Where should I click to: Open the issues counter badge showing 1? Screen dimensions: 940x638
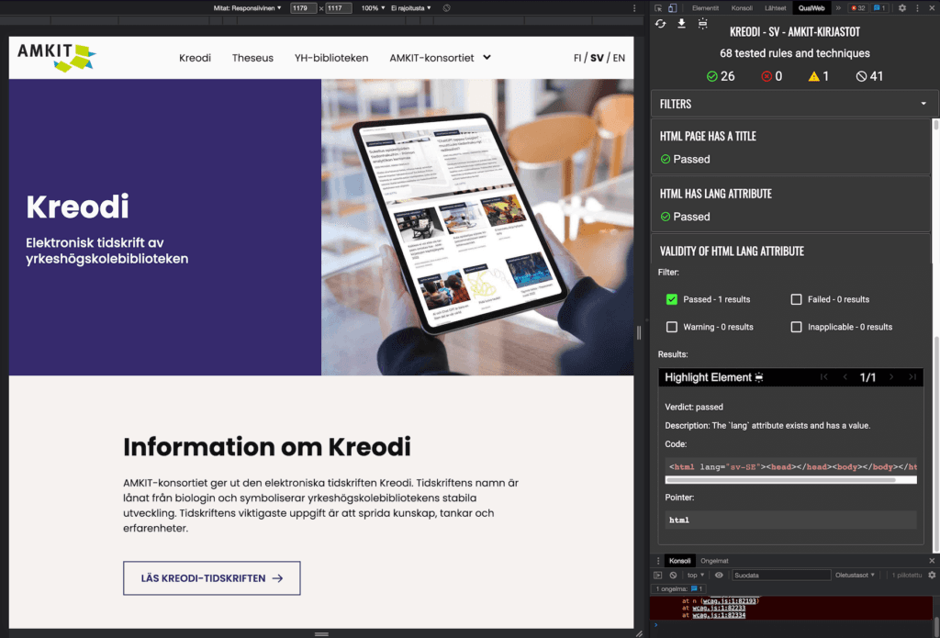click(x=879, y=7)
